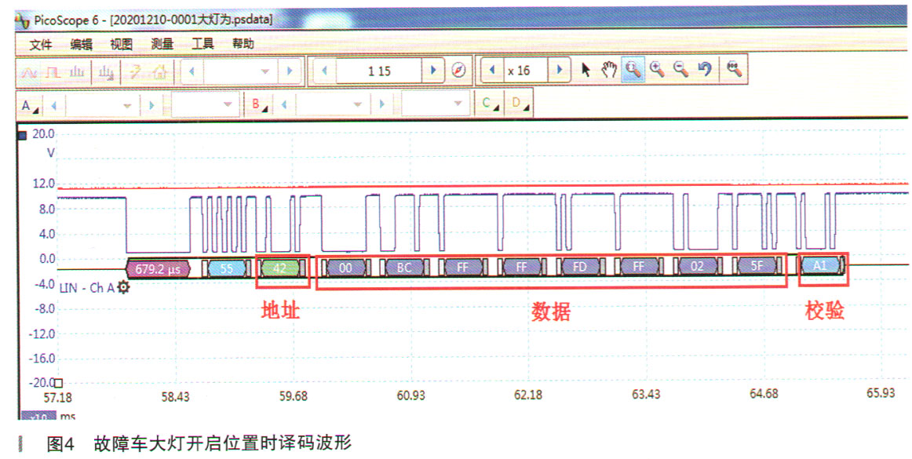912x459 pixels.
Task: Click the 60.93 time axis label
Action: (x=410, y=395)
